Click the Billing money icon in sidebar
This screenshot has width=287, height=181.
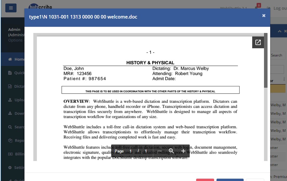10,154
